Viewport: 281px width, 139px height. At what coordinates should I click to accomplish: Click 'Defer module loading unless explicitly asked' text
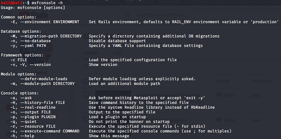[x=142, y=79]
